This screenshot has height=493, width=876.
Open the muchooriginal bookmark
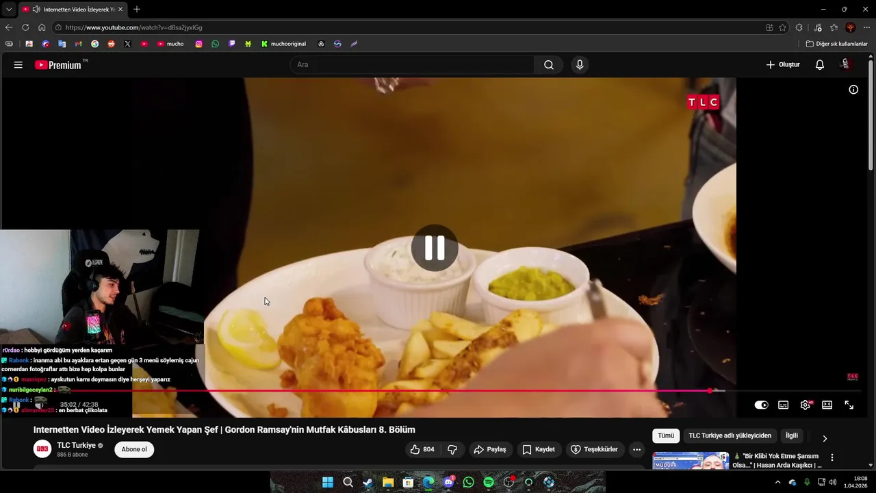click(x=283, y=44)
